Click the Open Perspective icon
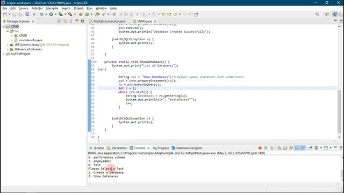 (x=327, y=14)
